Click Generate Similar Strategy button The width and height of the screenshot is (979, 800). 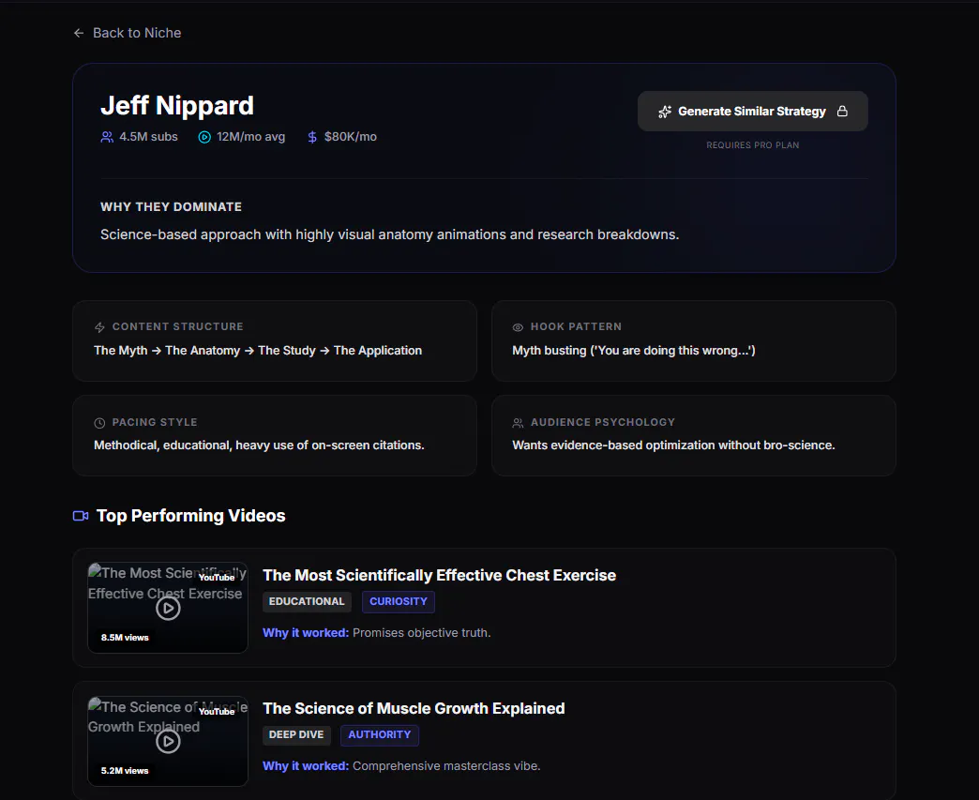click(752, 112)
